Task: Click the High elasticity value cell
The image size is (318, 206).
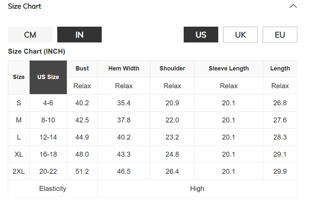Action: (197, 189)
